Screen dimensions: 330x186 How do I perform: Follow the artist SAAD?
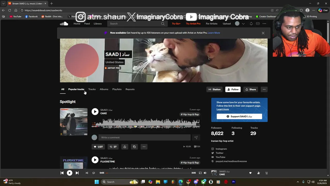tap(233, 89)
